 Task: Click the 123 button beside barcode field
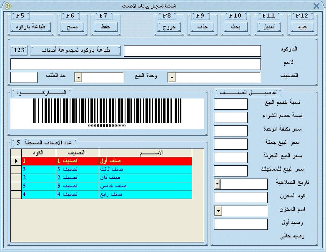pyautogui.click(x=19, y=50)
